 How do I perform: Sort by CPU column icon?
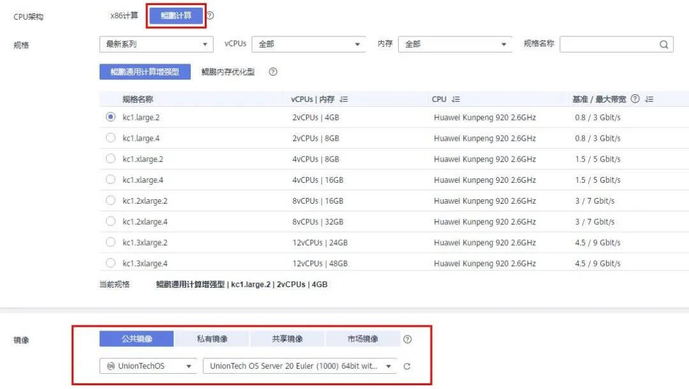click(x=456, y=99)
